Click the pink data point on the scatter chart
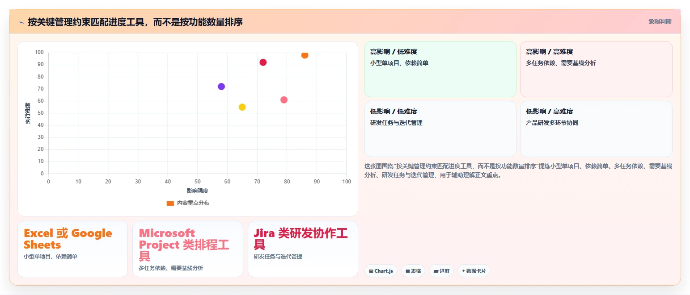 pyautogui.click(x=284, y=100)
